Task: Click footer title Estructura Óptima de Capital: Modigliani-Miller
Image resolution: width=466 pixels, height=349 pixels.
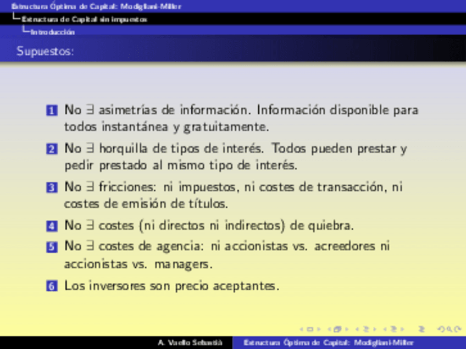Action: point(329,343)
